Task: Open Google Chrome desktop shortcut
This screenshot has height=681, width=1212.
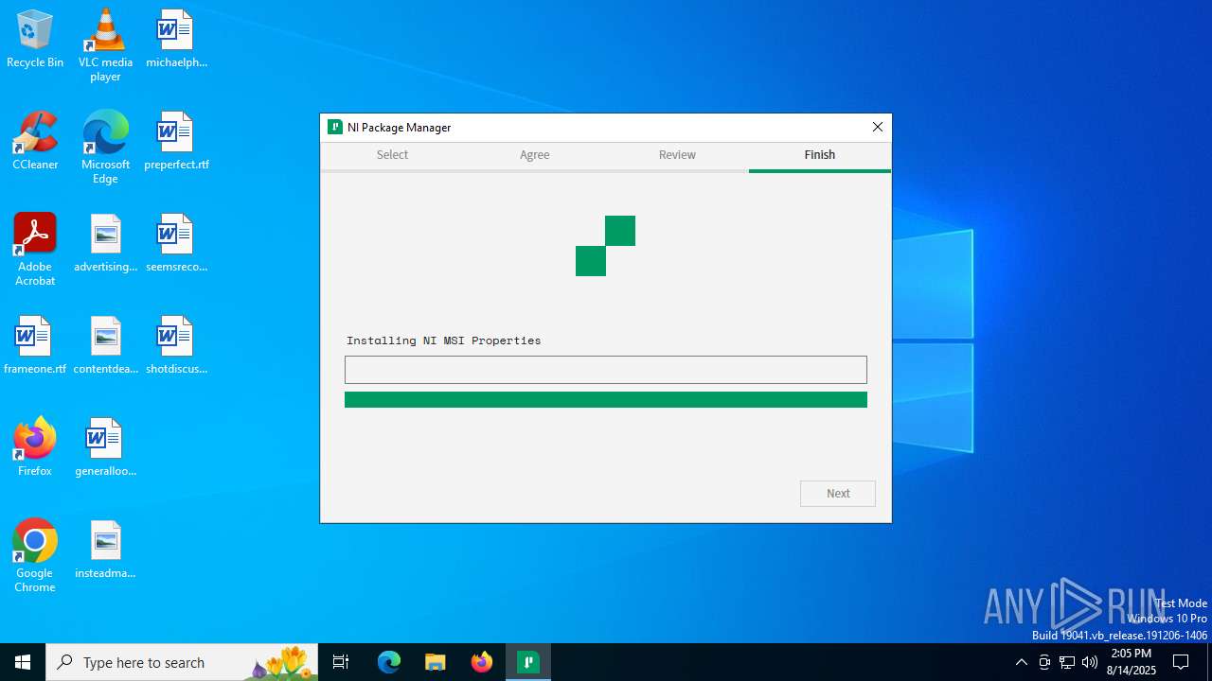Action: pos(35,556)
